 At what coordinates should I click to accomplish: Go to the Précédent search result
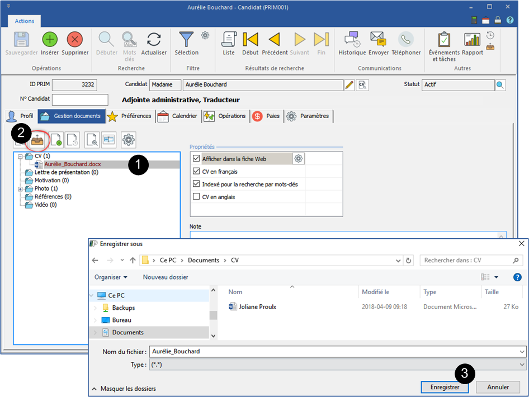pos(275,40)
